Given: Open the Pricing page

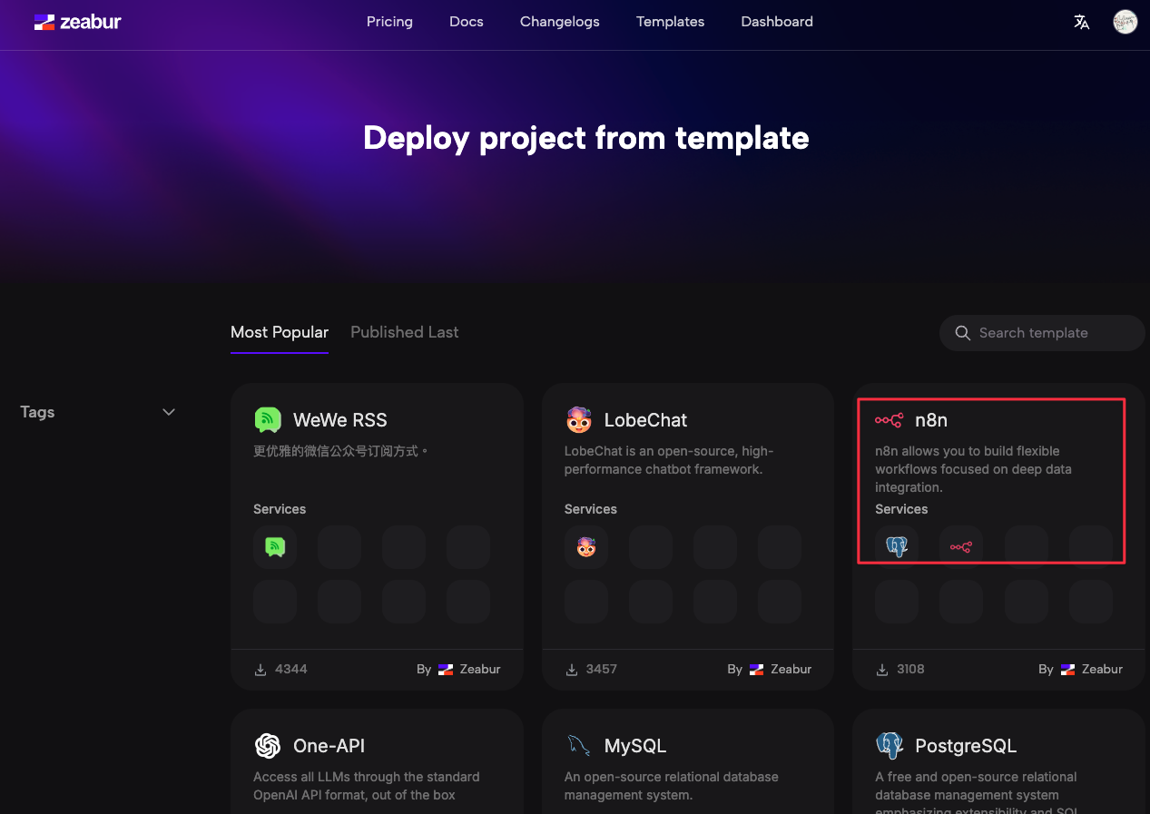Looking at the screenshot, I should coord(389,22).
